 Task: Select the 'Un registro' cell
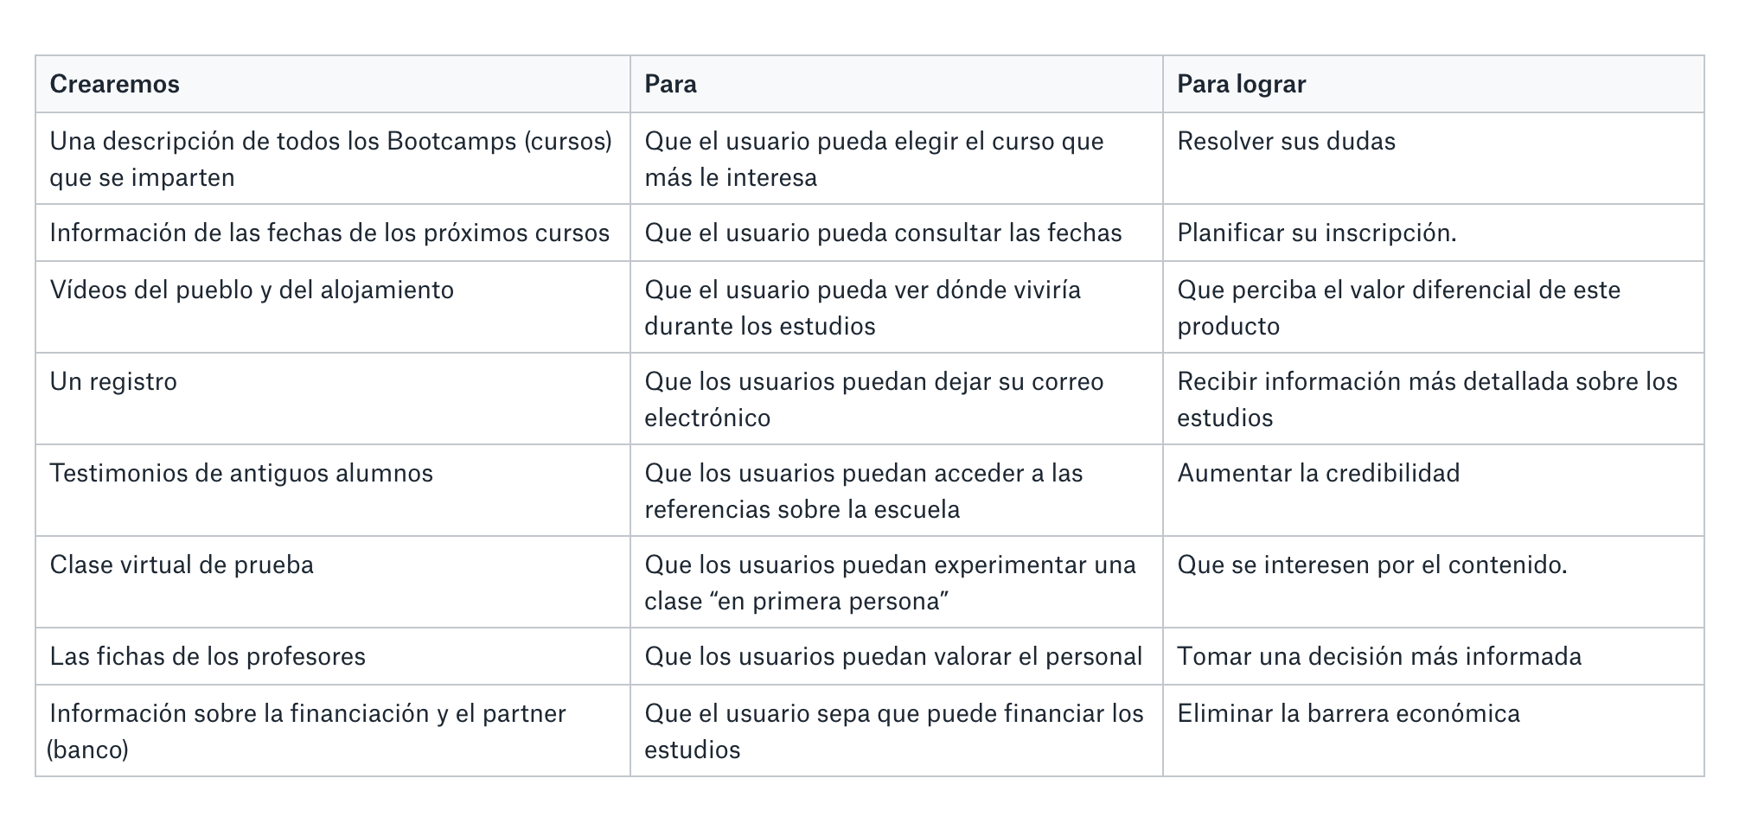(x=333, y=399)
